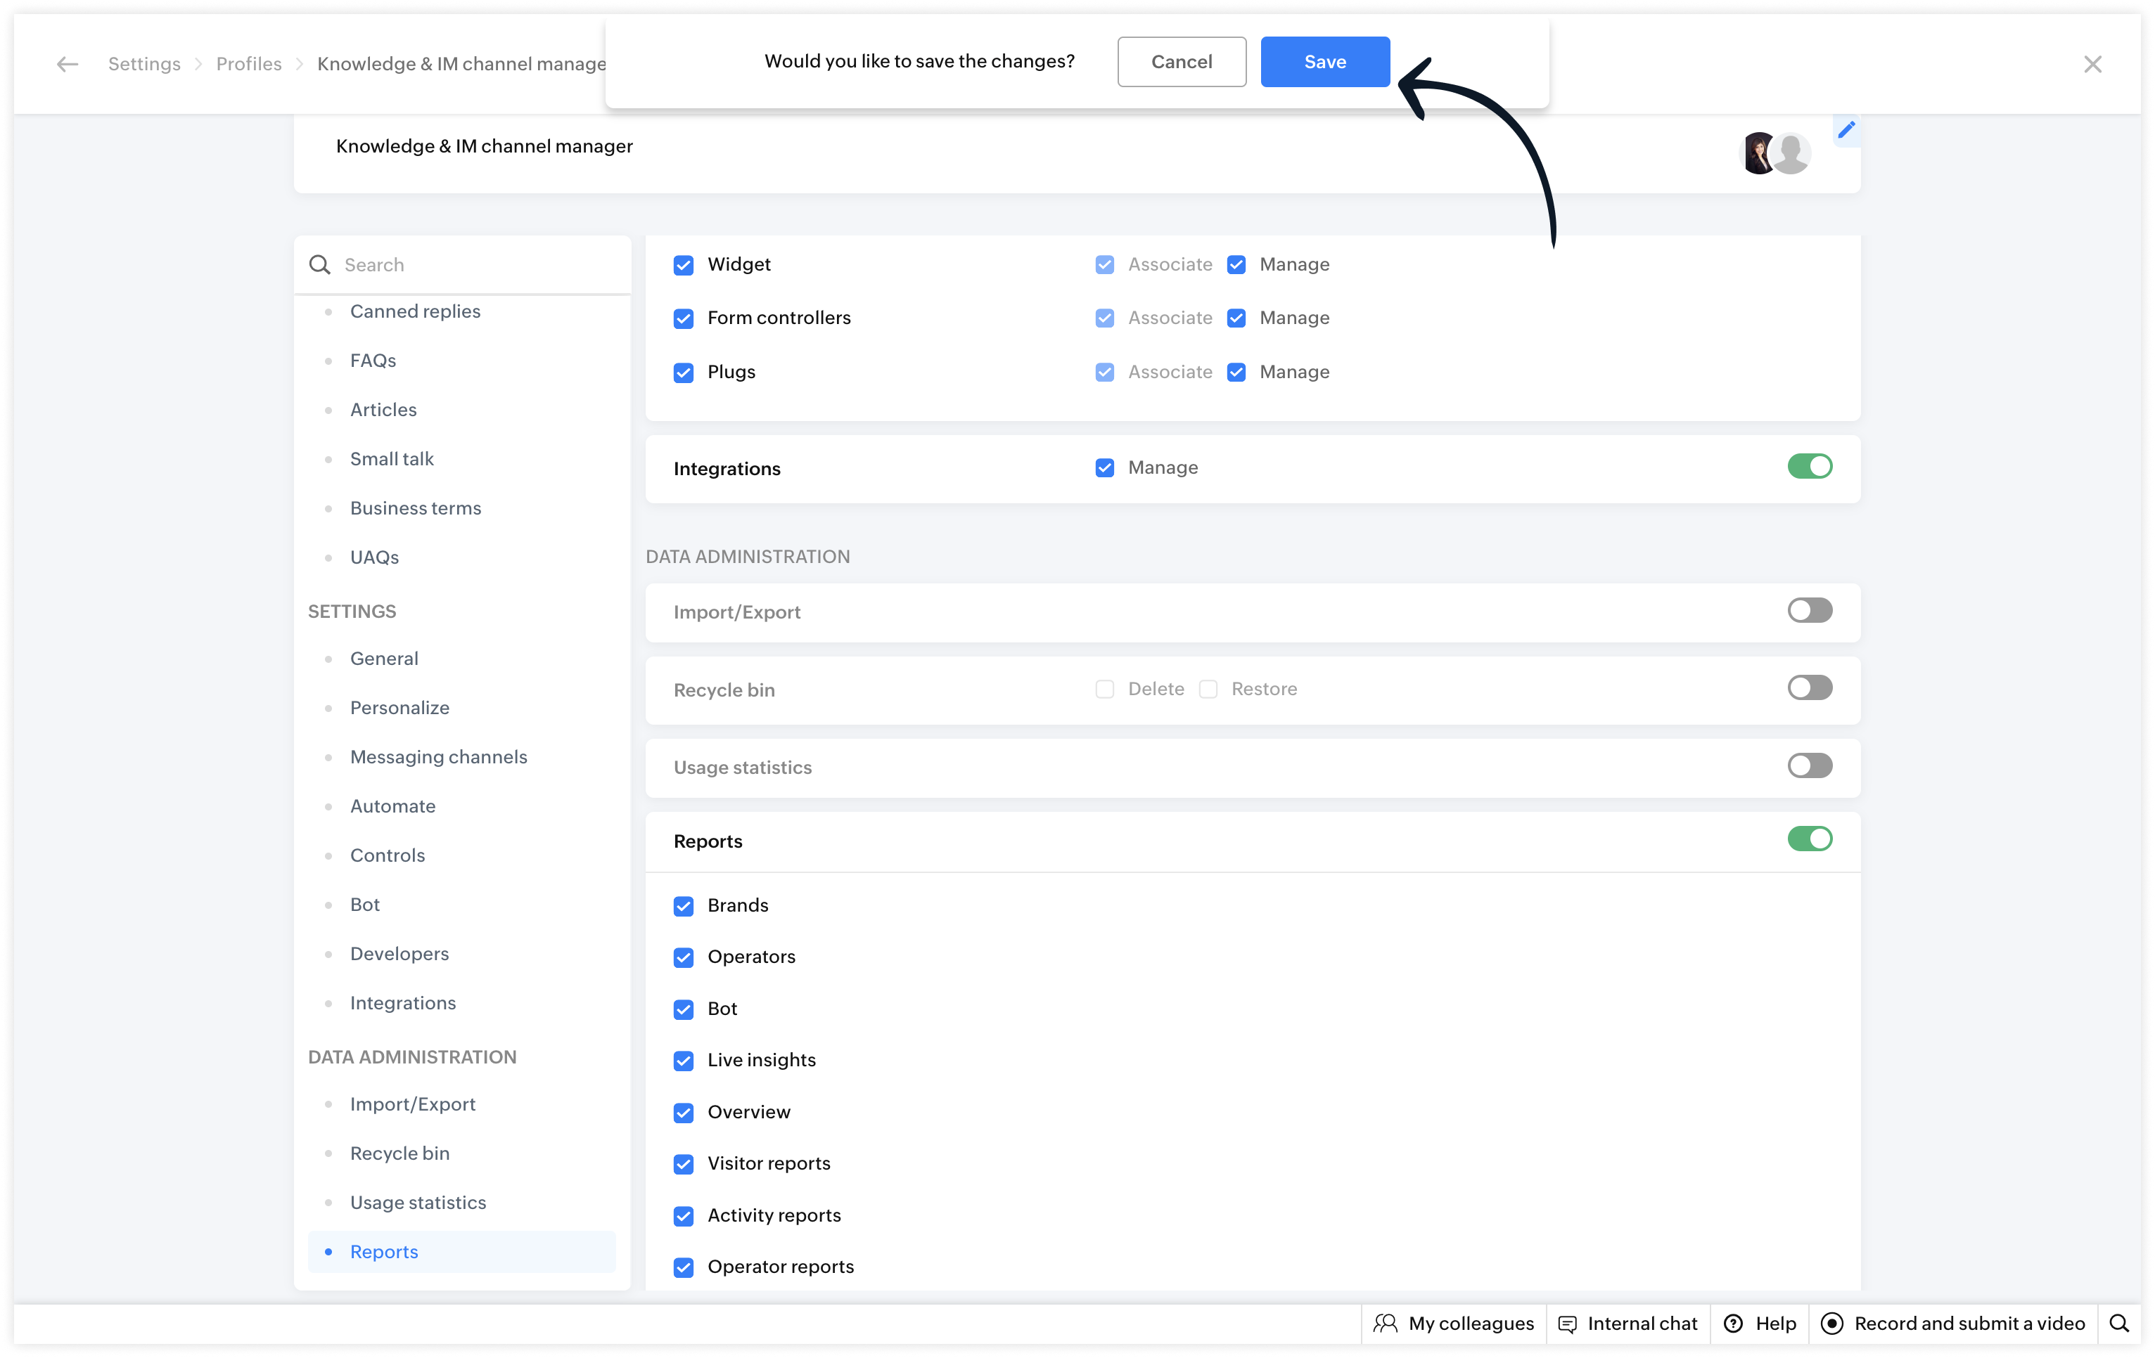
Task: Uncheck the Live insights checkbox
Action: coord(684,1061)
